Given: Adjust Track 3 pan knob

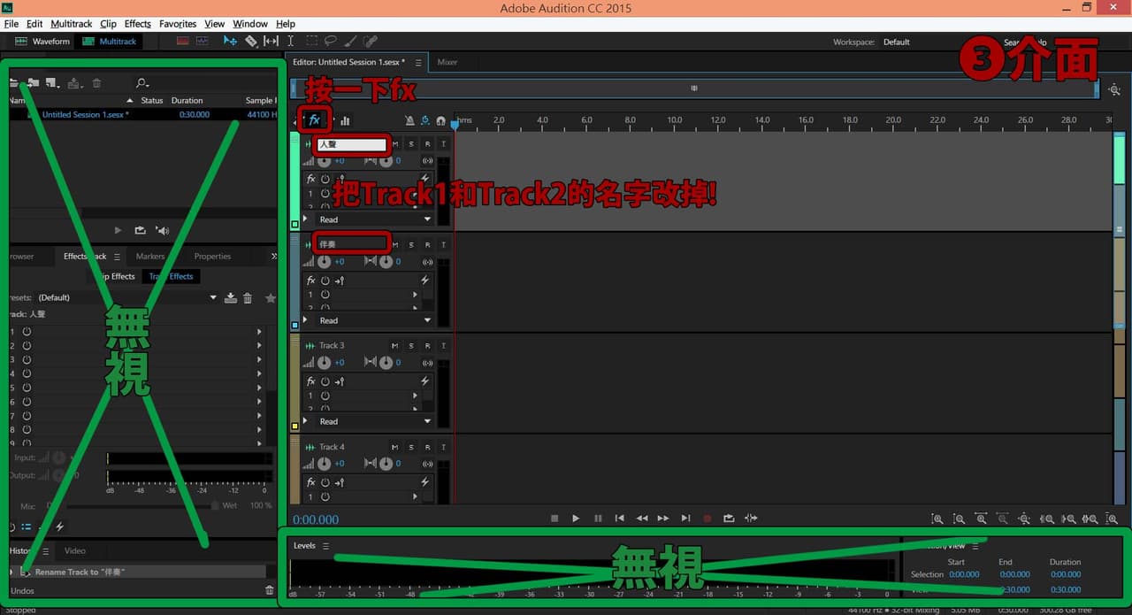Looking at the screenshot, I should (386, 362).
